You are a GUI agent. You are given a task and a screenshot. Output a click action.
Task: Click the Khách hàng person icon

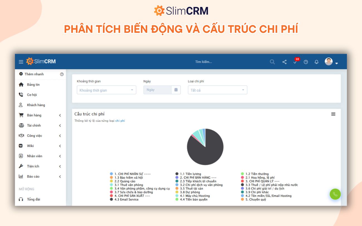pyautogui.click(x=21, y=105)
